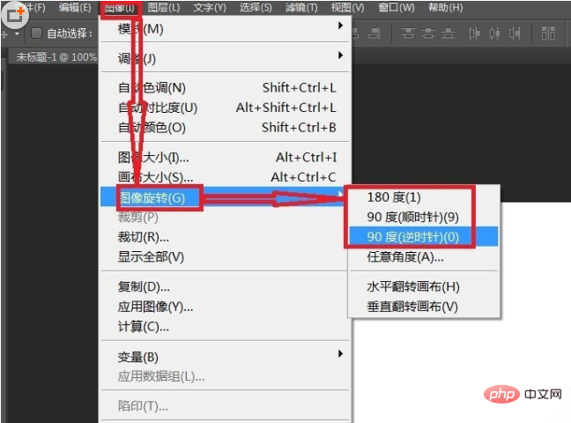
Task: Click the Distribute top edges icon
Action: tap(408, 33)
